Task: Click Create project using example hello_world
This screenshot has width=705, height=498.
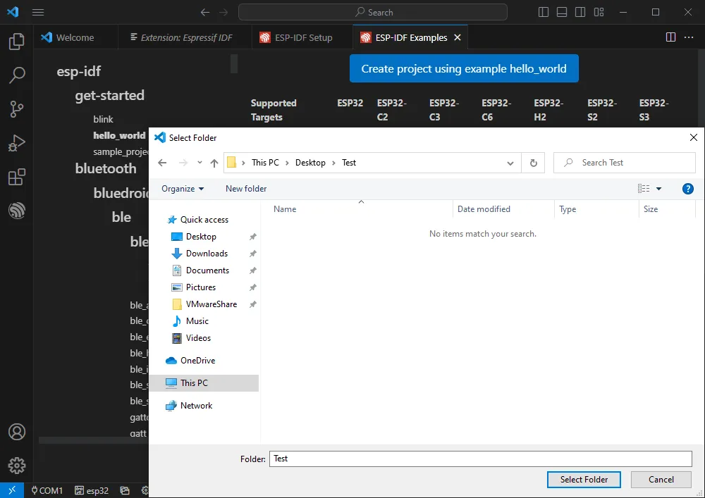Action: point(464,69)
